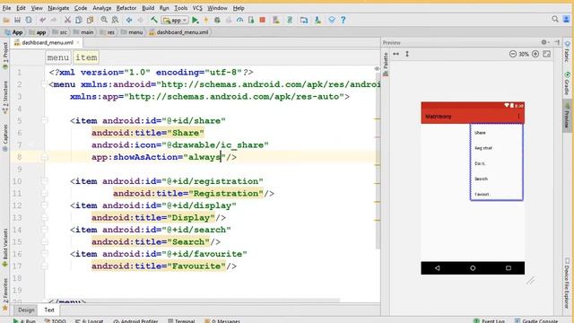Close the dashboard_menu.xml editor tab
This screenshot has height=323, width=574.
[78, 43]
